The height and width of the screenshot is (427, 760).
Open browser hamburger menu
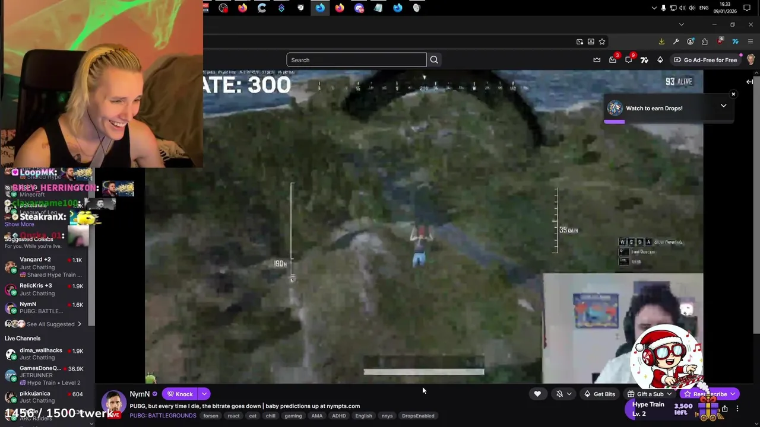(750, 42)
